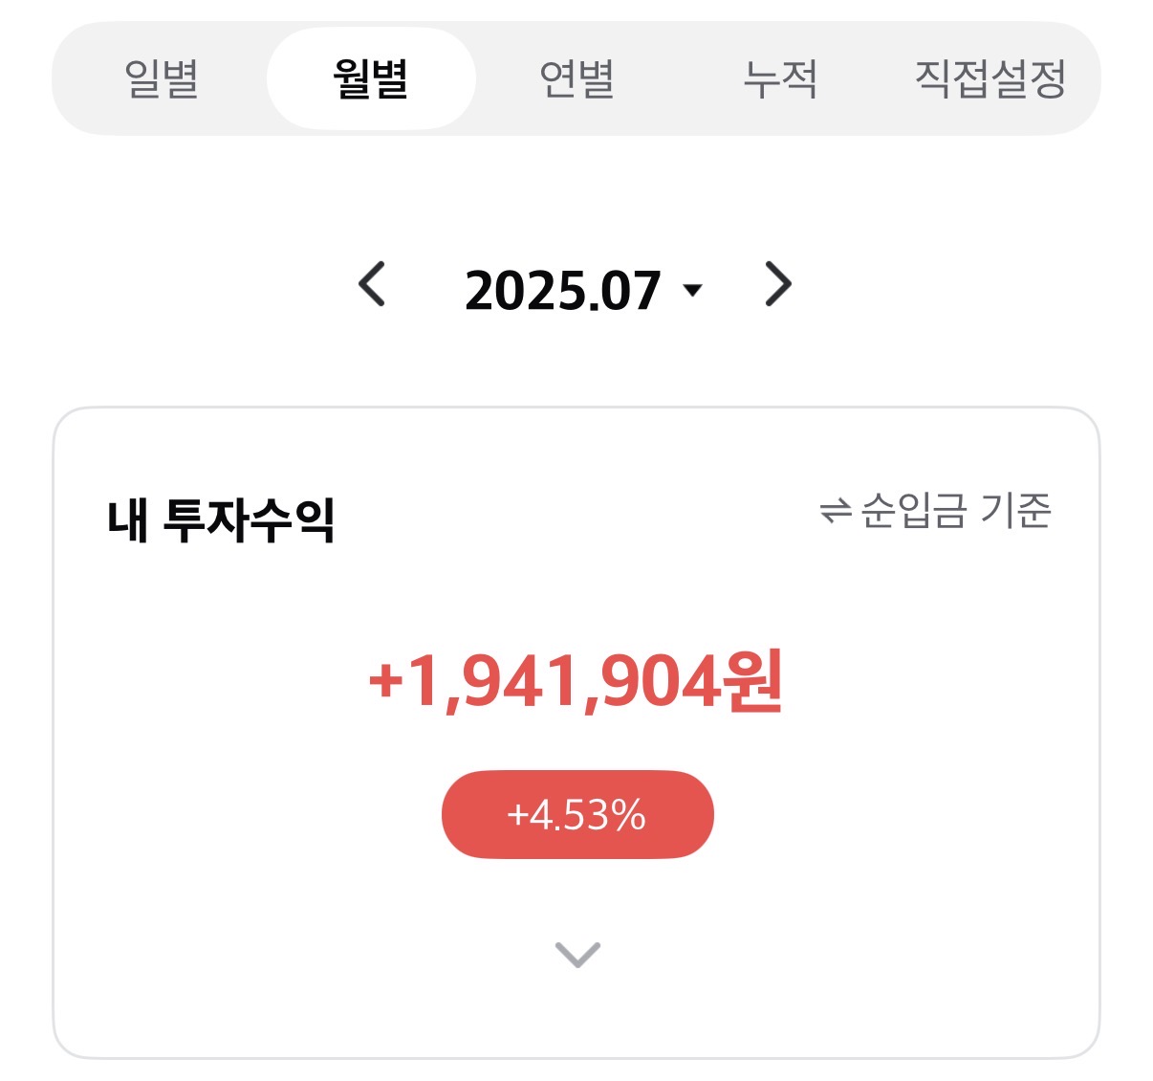Image resolution: width=1153 pixels, height=1081 pixels.
Task: Open the 연별 tab
Action: (576, 78)
